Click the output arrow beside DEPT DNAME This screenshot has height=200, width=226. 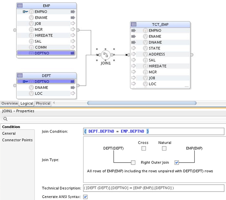pyautogui.click(x=73, y=88)
